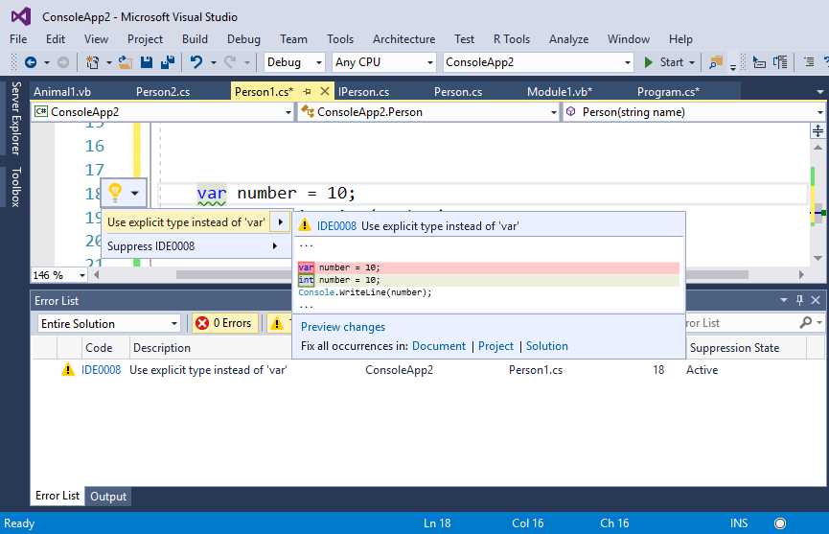Fix all occurrences in Project link
This screenshot has height=534, width=829.
[x=495, y=346]
